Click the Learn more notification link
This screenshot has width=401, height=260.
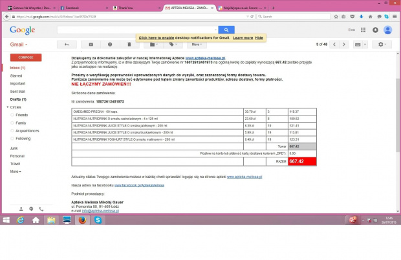(243, 38)
